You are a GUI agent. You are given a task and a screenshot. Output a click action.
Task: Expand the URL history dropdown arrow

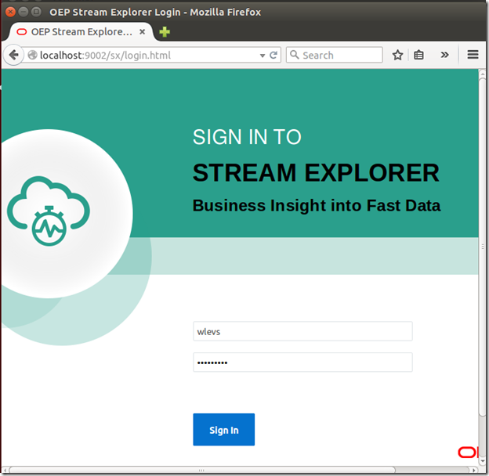pos(263,56)
